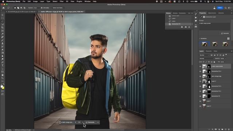Viewport: 233px width, 131px height.
Task: Click the Share button
Action: click(220, 8)
